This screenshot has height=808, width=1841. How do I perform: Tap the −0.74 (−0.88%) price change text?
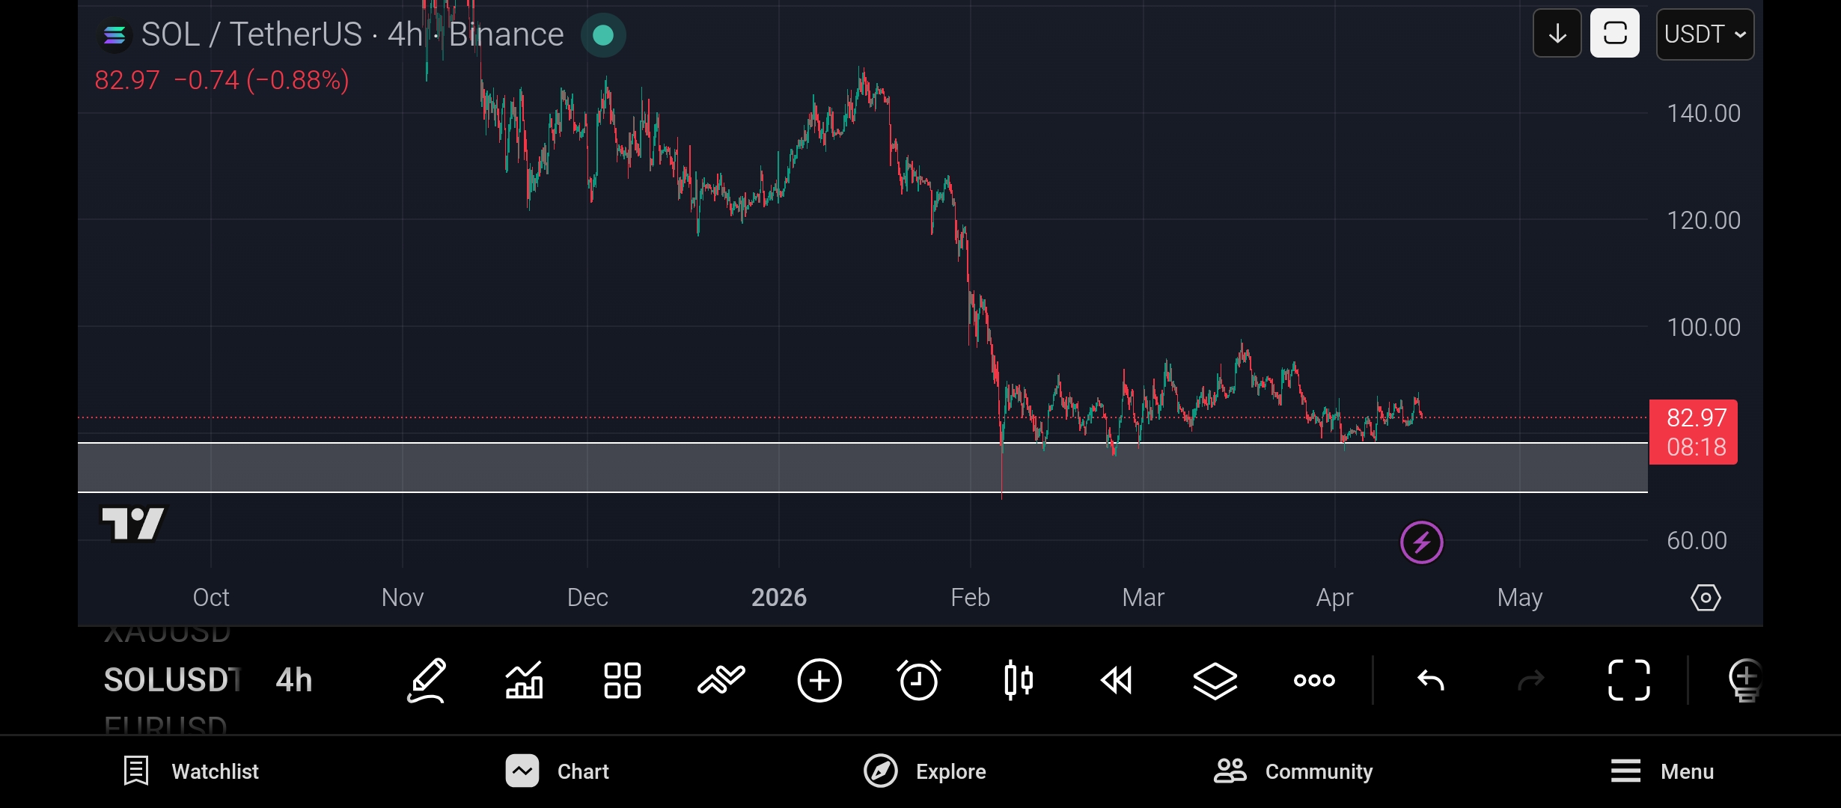261,80
